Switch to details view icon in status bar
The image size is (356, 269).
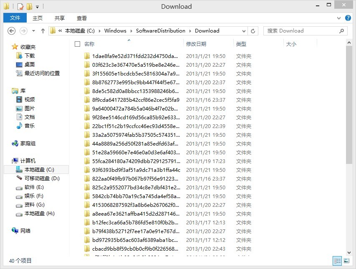click(x=337, y=261)
